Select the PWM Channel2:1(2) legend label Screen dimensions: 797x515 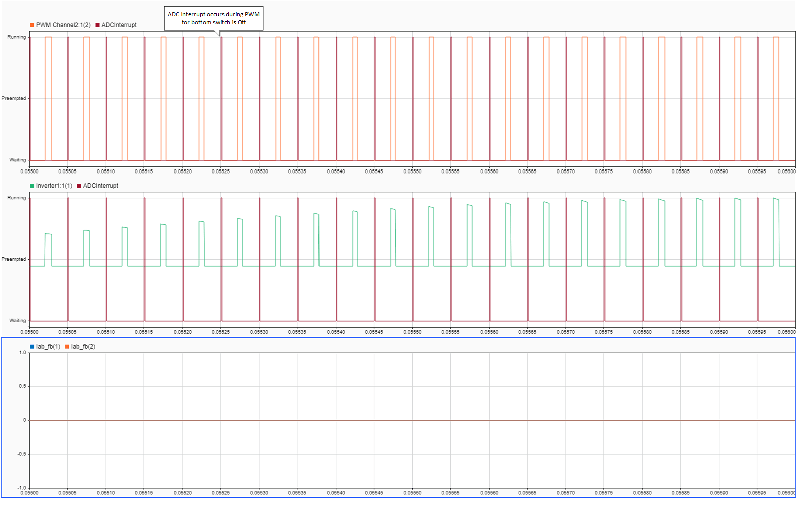point(63,25)
